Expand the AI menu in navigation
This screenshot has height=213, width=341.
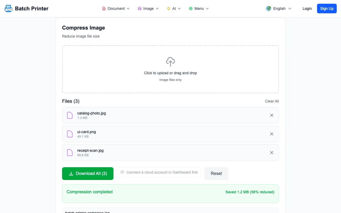174,9
